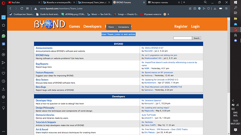The width and height of the screenshot is (241, 135).
Task: Open the Developers menu
Action: (x=92, y=27)
